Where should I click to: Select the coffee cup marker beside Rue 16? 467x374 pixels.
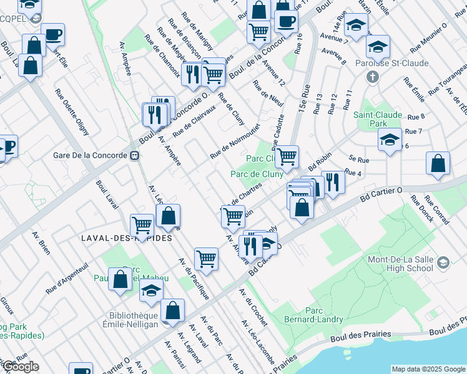point(286,22)
